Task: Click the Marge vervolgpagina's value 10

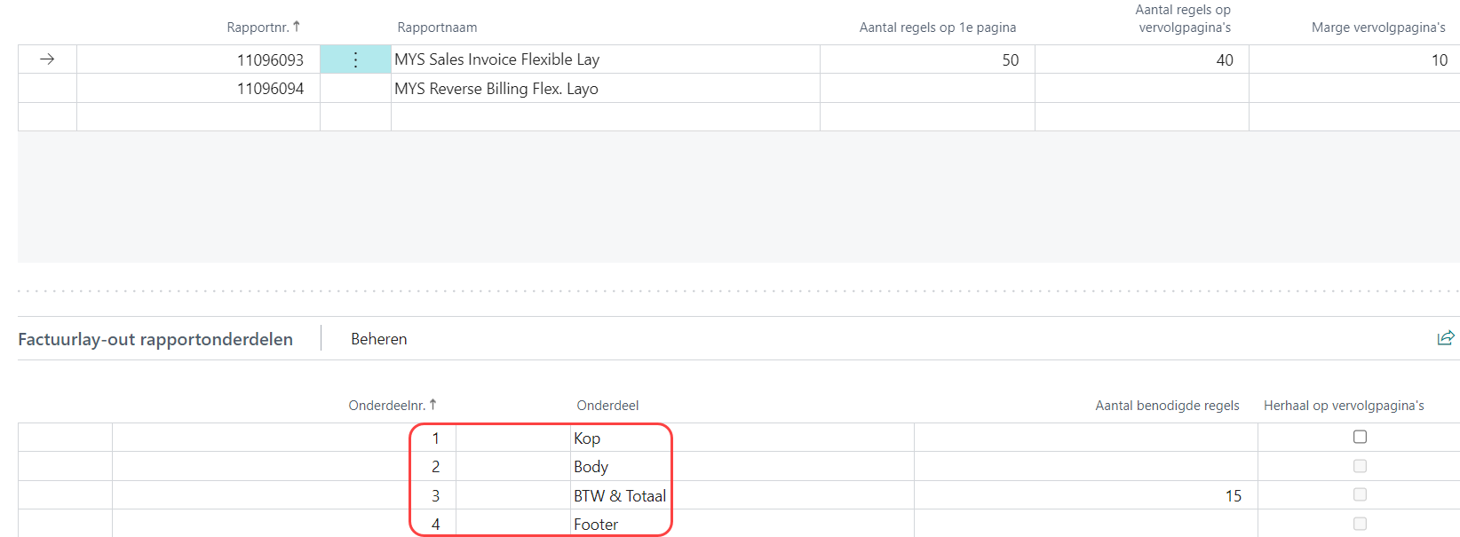Action: pyautogui.click(x=1439, y=60)
